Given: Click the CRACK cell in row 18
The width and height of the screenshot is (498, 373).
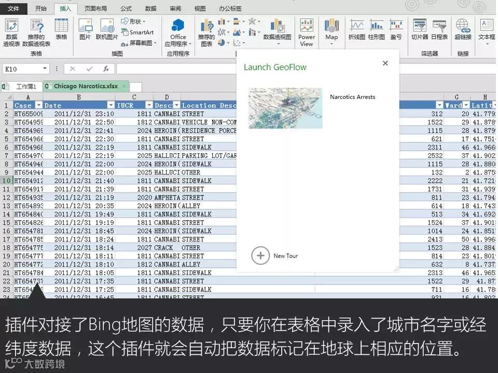Looking at the screenshot, I should tap(167, 248).
